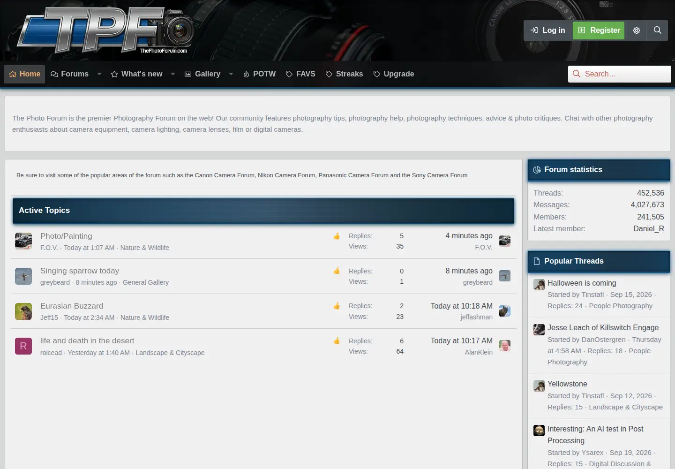Click F.O.V. last-poster avatar under 4 minutes ago

coord(505,241)
